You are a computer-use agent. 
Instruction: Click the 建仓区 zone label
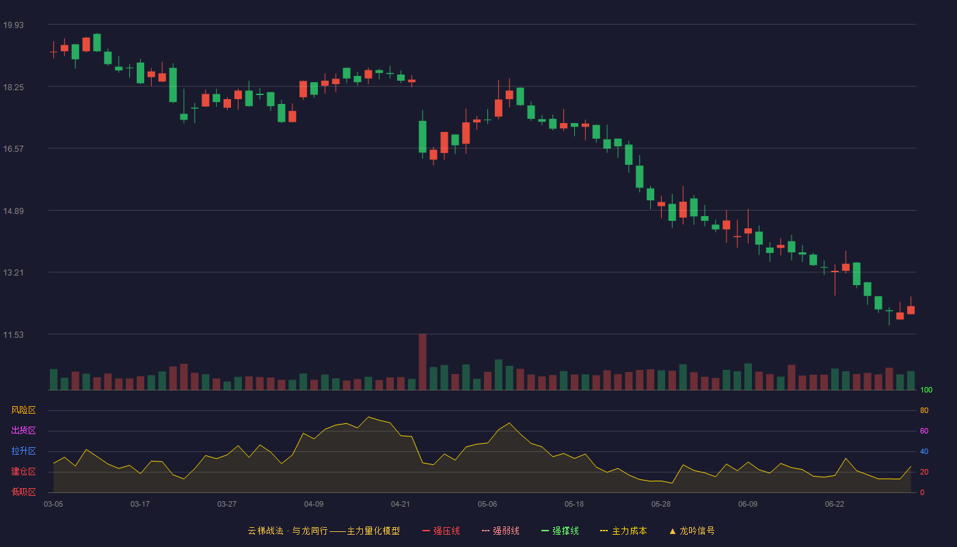[x=23, y=472]
